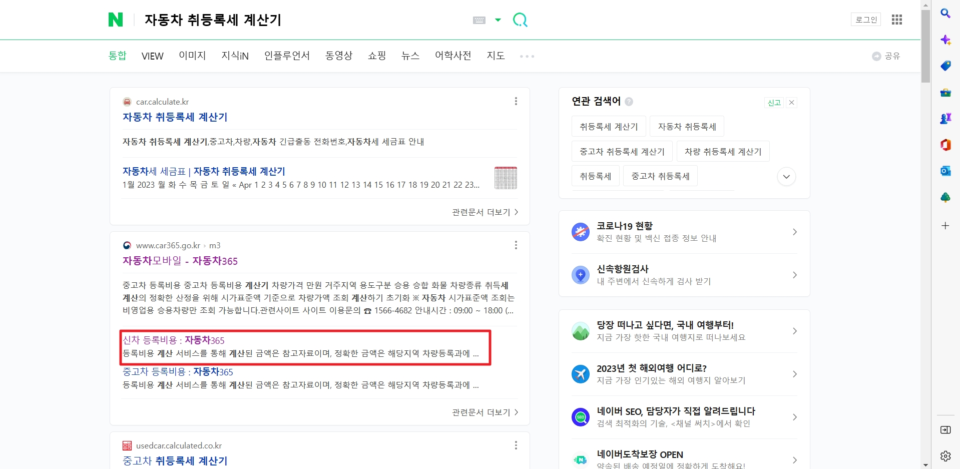This screenshot has height=469, width=960.
Task: Open 2023년 첫 해외여행 card chevron
Action: point(795,374)
